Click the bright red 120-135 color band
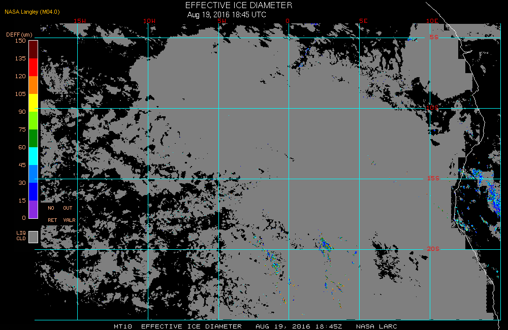Screen dimensions: 508x330 point(34,67)
